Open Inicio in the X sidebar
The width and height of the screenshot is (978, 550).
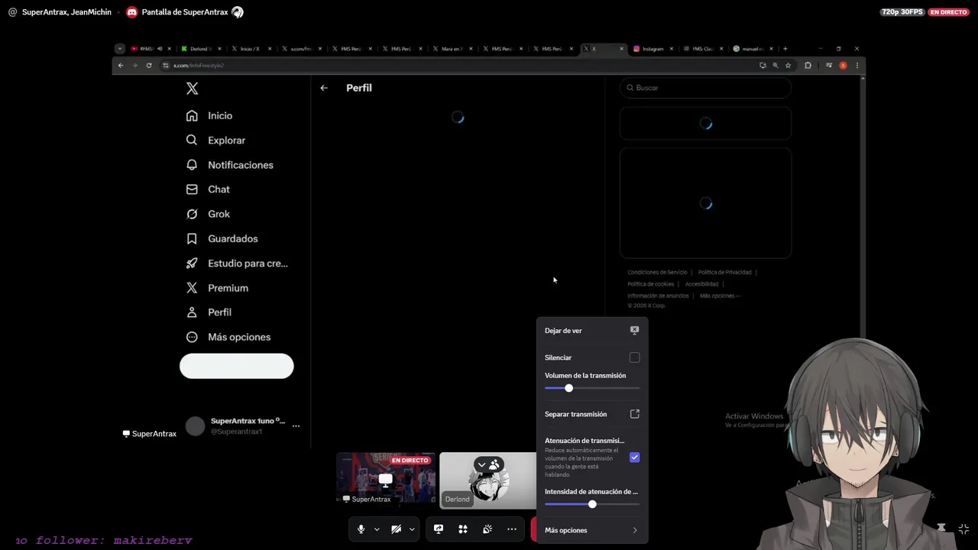coord(209,115)
